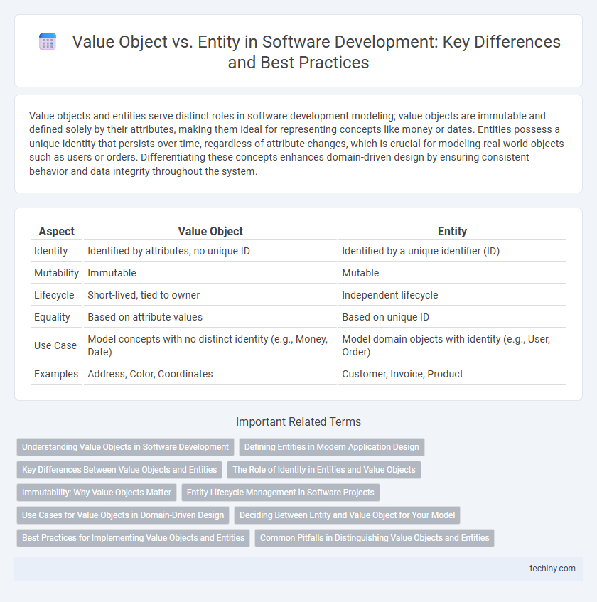
Task: Click cell 'Model domain objects with identity'
Action: 452,345
